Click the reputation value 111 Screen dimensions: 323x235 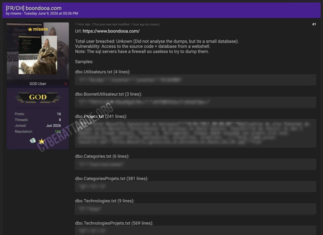point(58,131)
